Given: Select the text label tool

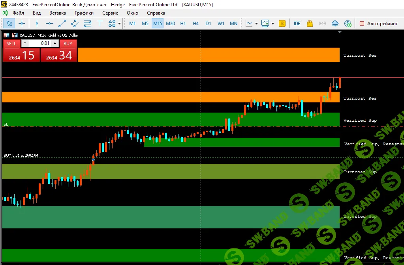Looking at the screenshot, I should [x=100, y=23].
